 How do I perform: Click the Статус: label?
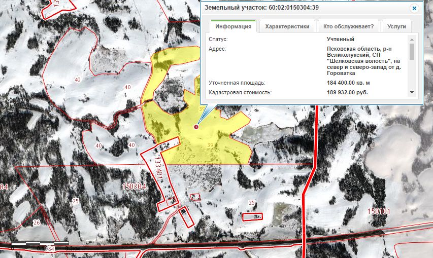coord(218,39)
